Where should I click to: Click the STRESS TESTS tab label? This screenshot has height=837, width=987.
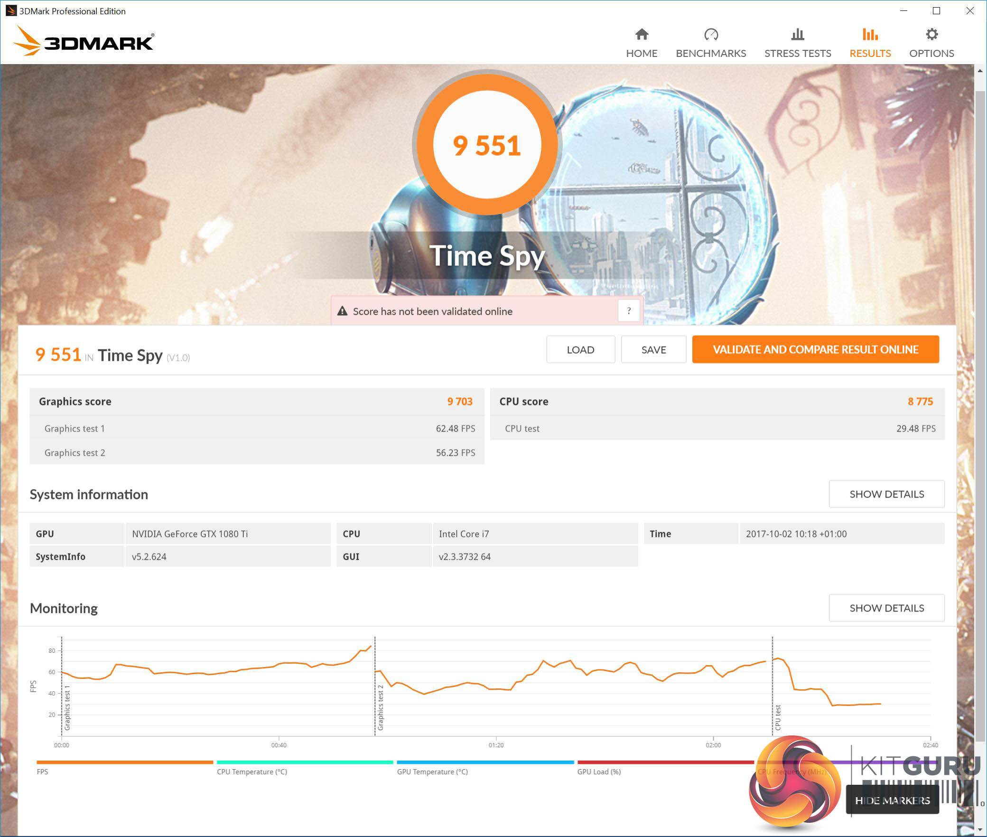(x=797, y=53)
